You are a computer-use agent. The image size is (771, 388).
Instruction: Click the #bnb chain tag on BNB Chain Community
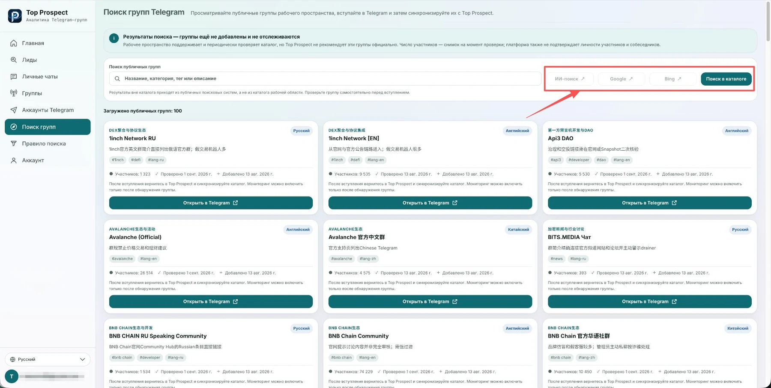pyautogui.click(x=341, y=358)
